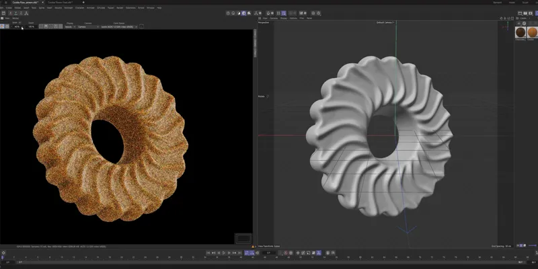Click the coordinate system icon beside Z
This screenshot has height=269, width=538.
click(26, 13)
